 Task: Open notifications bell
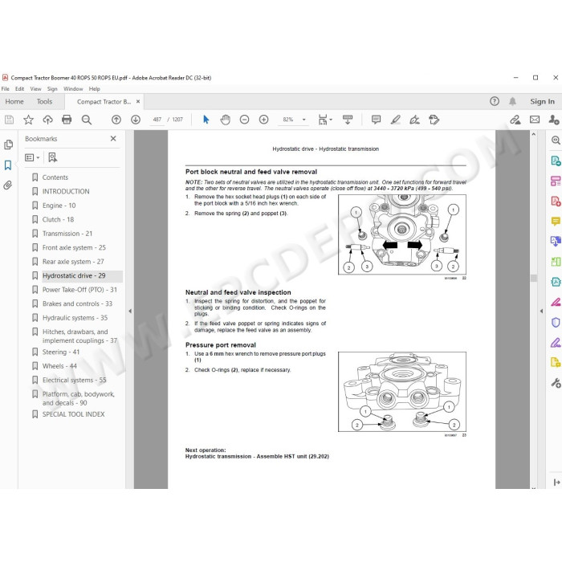click(512, 101)
